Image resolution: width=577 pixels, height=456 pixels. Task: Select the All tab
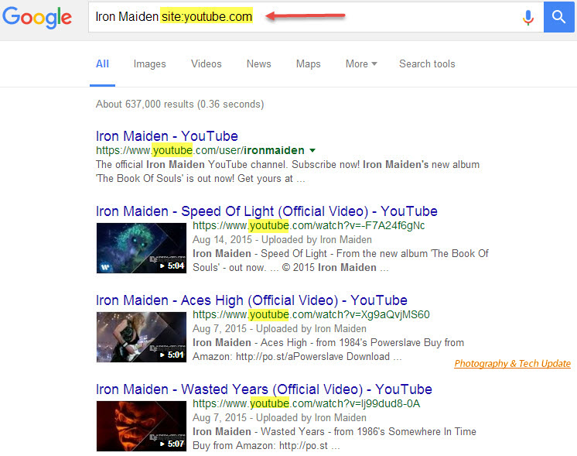[x=102, y=64]
